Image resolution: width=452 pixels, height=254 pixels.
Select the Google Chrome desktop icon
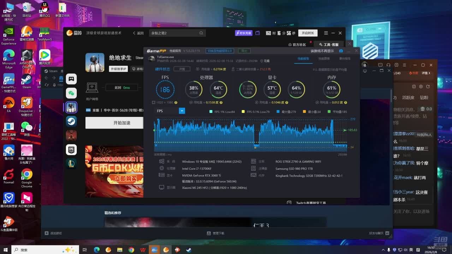coord(26,178)
